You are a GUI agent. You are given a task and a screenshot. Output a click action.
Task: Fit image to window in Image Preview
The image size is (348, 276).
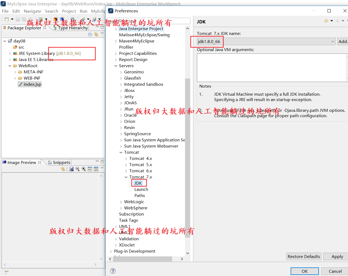click(96, 169)
